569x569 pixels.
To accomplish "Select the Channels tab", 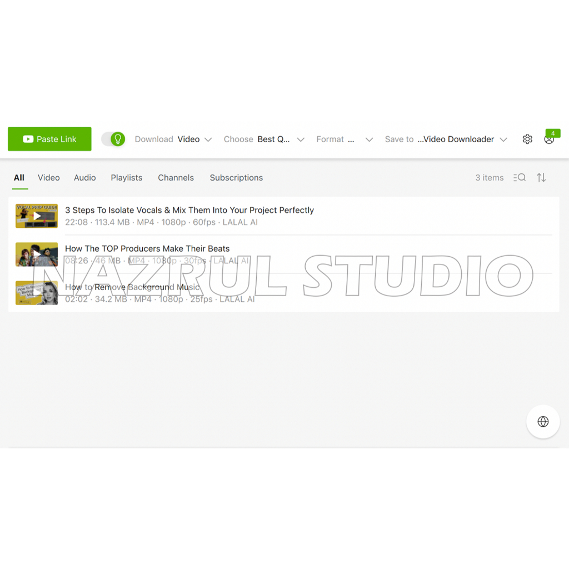I will 176,178.
